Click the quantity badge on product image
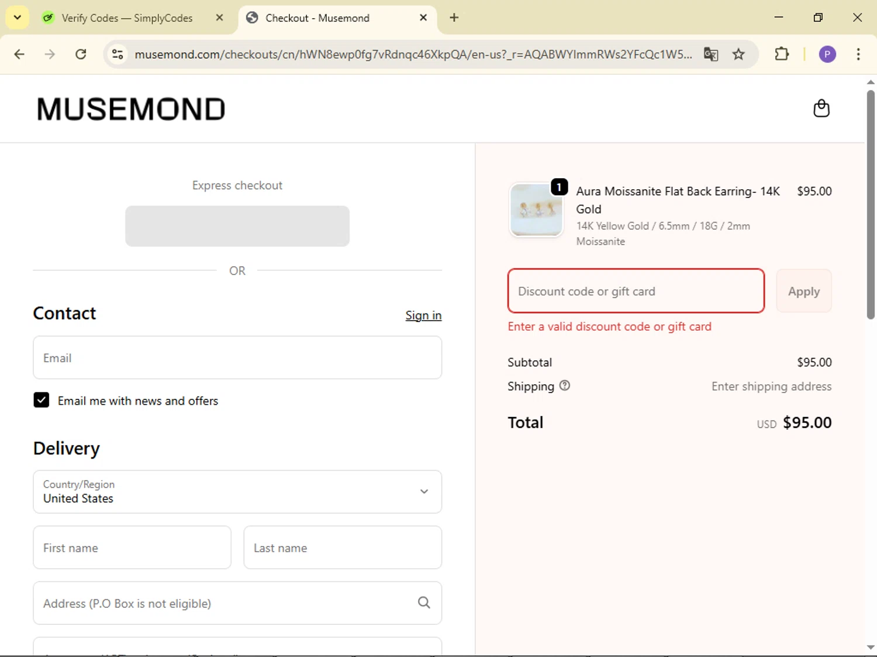The height and width of the screenshot is (657, 877). tap(559, 187)
